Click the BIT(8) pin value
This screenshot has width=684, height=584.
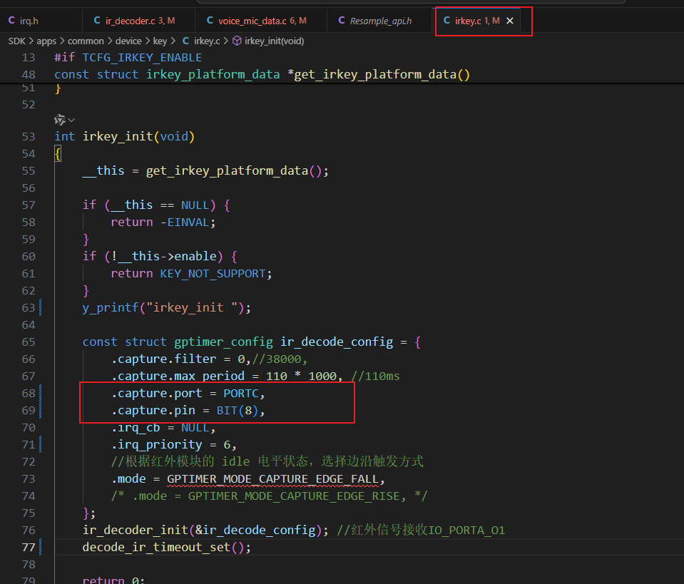click(x=238, y=411)
